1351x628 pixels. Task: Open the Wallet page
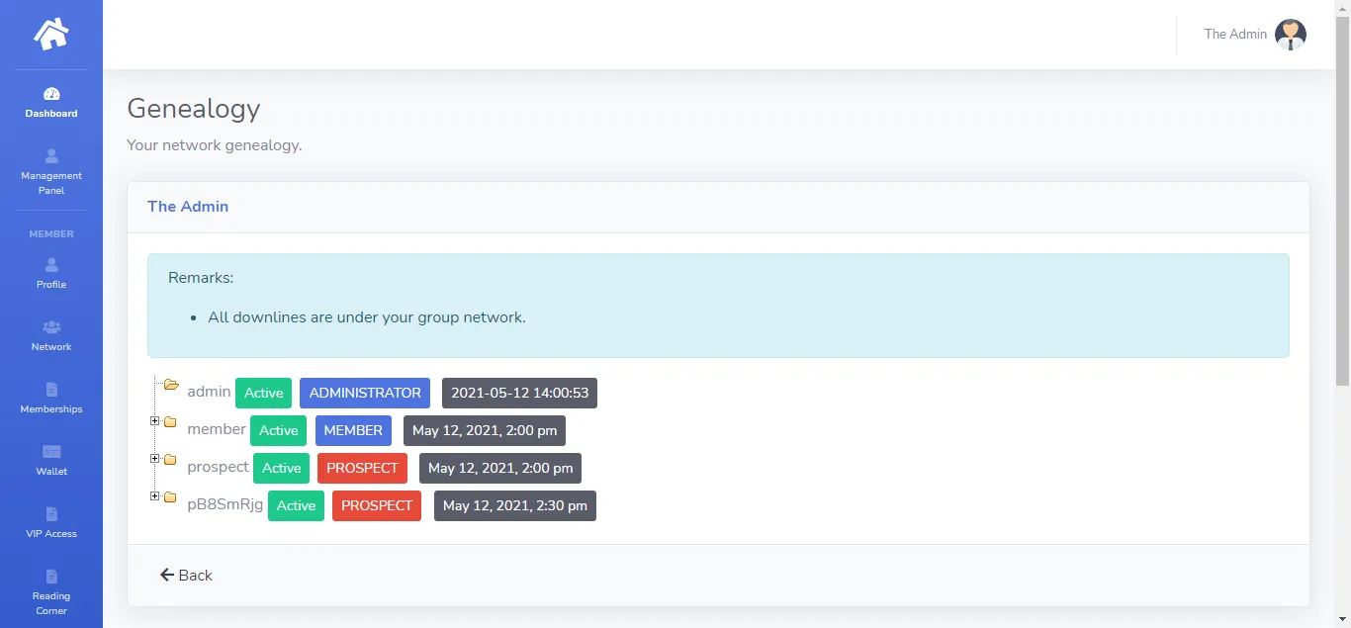pyautogui.click(x=51, y=461)
